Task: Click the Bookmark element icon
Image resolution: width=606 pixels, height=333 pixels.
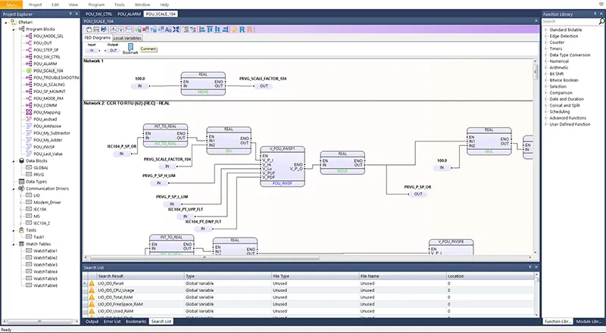Action: [x=130, y=47]
